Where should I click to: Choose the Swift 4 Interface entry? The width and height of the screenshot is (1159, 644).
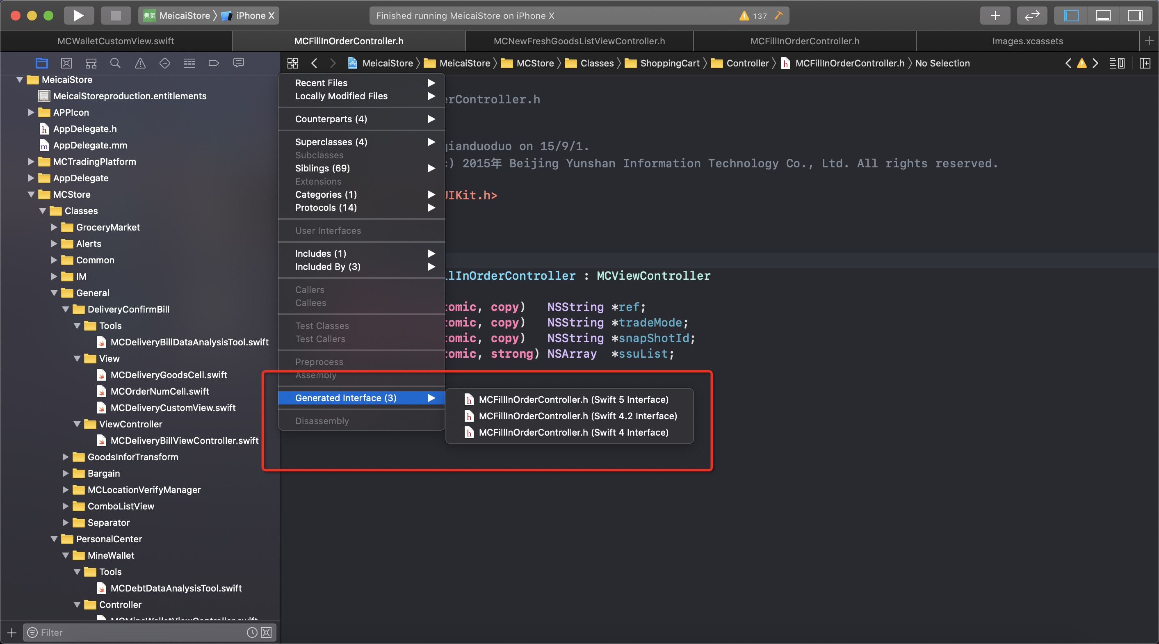point(569,432)
